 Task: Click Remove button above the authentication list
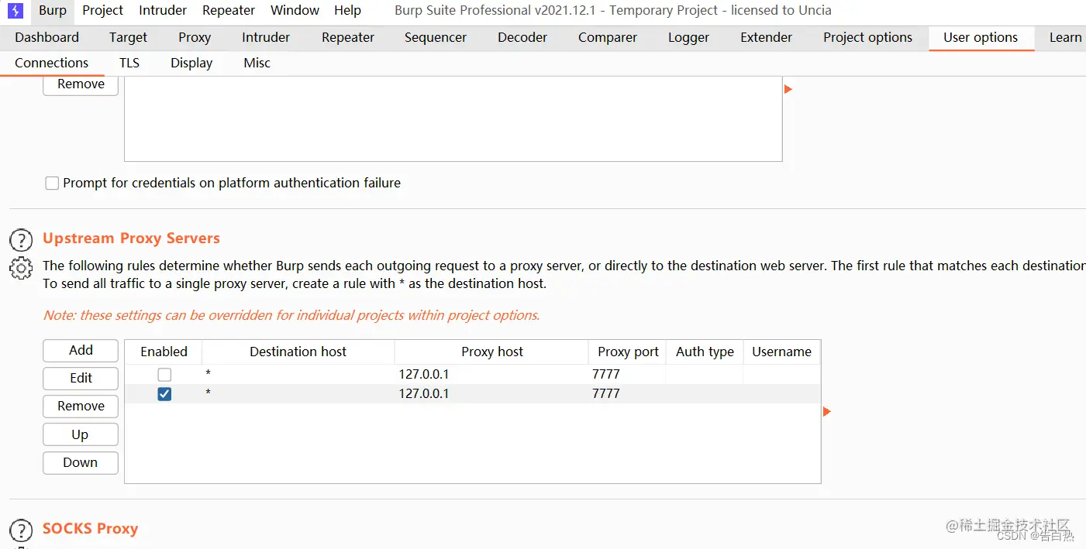click(81, 85)
